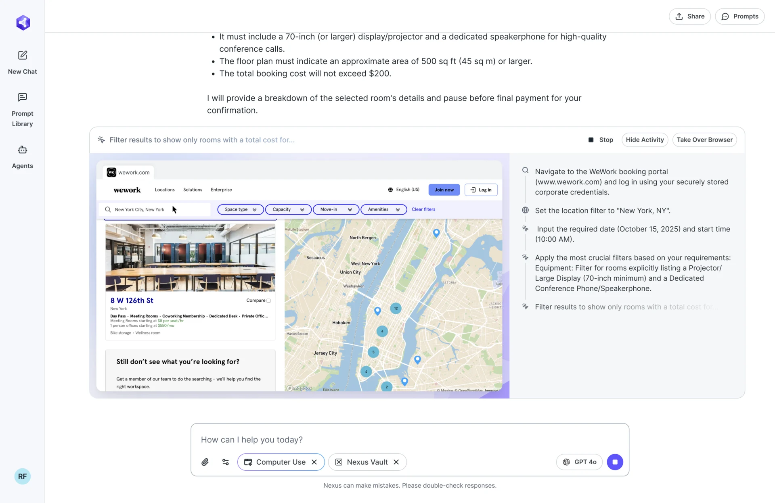Open the Prompt Library
This screenshot has width=775, height=503.
pyautogui.click(x=23, y=110)
